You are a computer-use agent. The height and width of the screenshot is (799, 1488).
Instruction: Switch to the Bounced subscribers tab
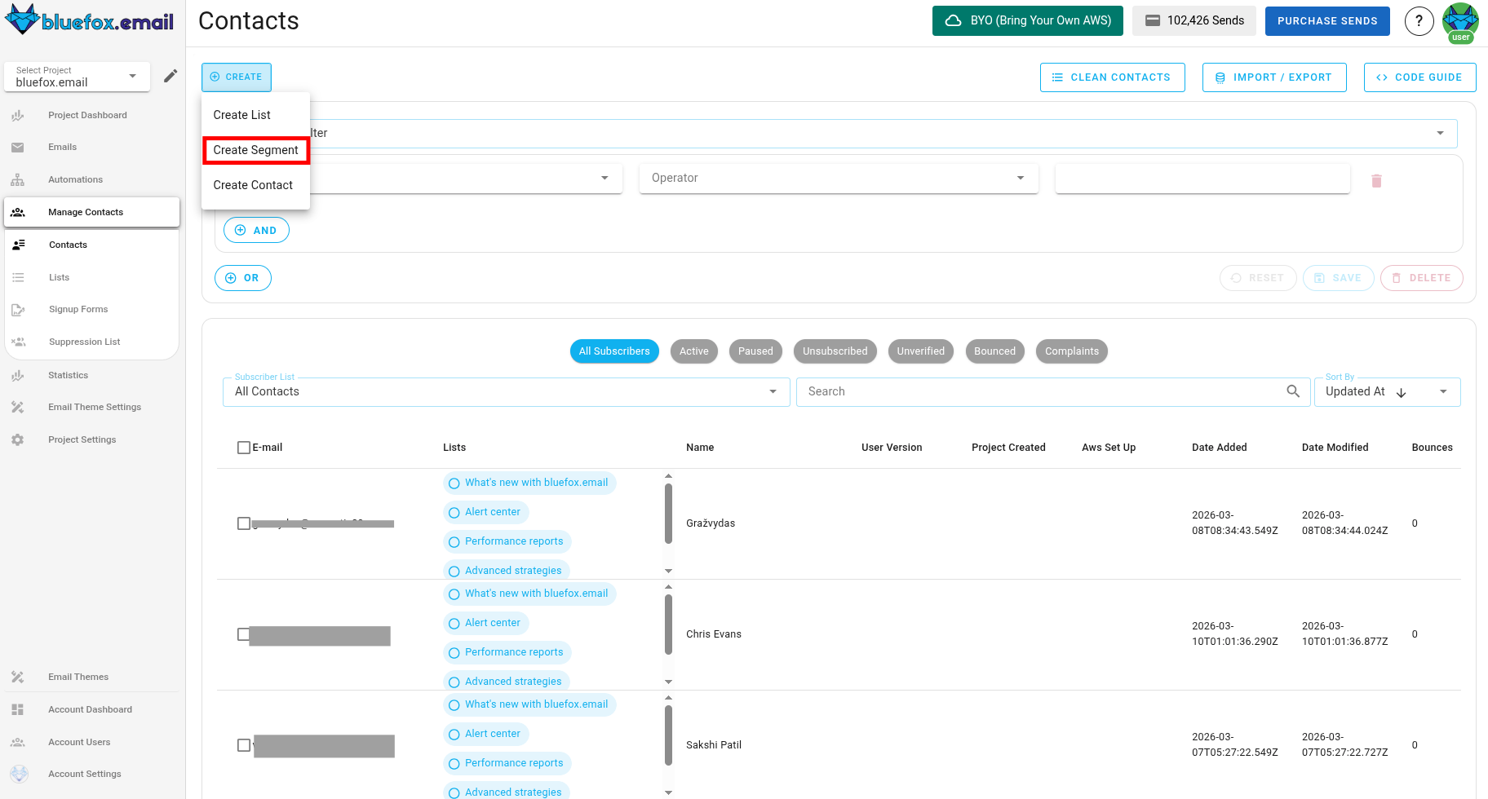point(994,351)
